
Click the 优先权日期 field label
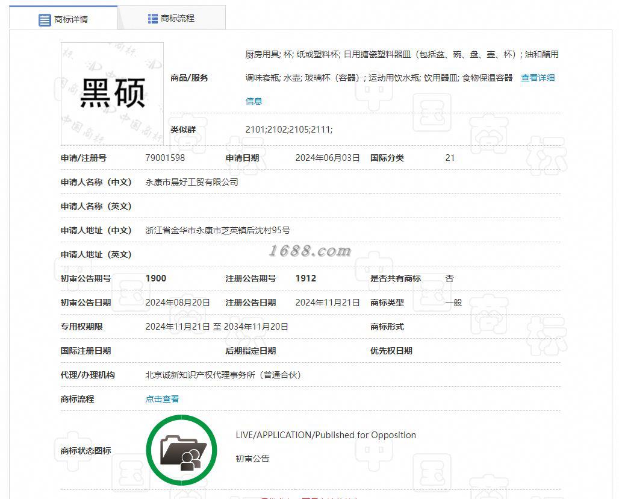pos(391,351)
